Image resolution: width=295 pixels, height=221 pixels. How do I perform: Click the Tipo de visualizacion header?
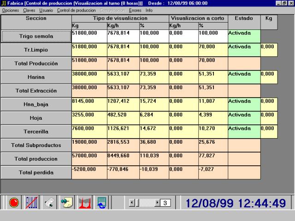[120, 18]
